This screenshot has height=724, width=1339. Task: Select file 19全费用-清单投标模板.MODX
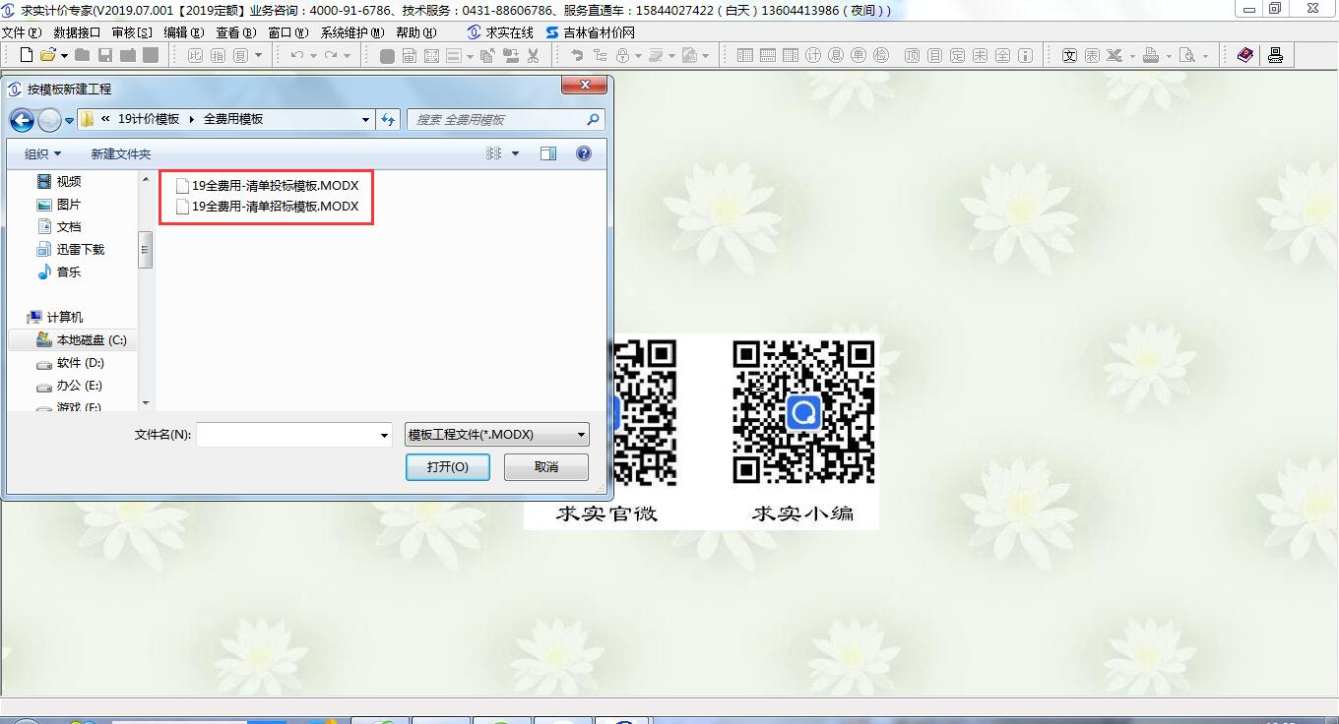267,185
